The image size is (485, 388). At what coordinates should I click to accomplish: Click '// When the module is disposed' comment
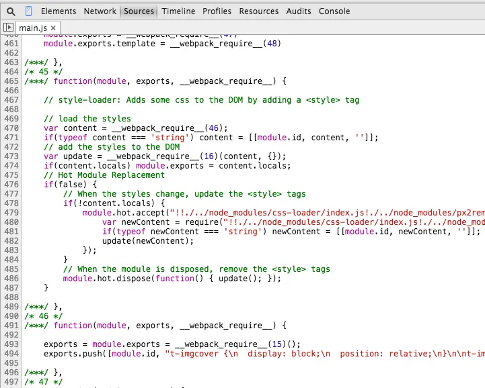[x=196, y=269]
